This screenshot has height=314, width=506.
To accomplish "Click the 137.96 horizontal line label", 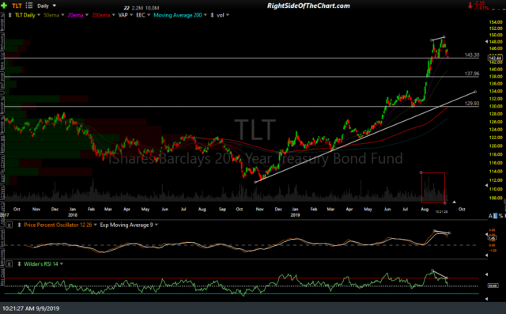I will click(x=472, y=74).
